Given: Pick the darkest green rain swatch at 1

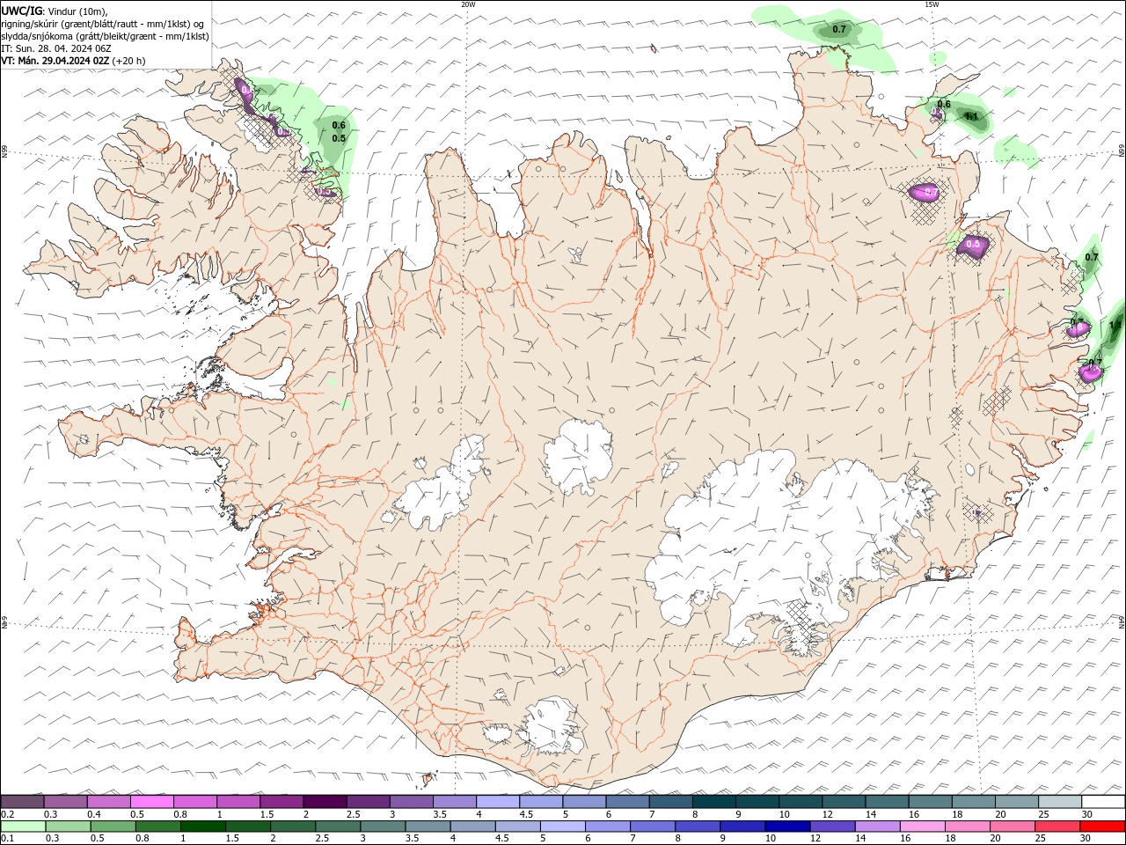Looking at the screenshot, I should tap(203, 827).
